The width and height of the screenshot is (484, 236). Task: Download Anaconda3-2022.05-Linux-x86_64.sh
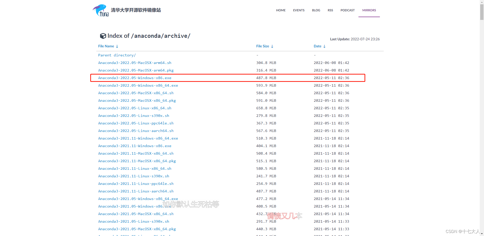[x=135, y=108]
